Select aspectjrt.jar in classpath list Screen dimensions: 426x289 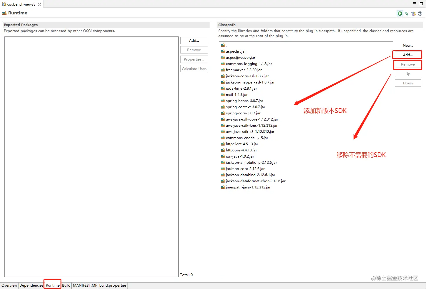(x=233, y=51)
